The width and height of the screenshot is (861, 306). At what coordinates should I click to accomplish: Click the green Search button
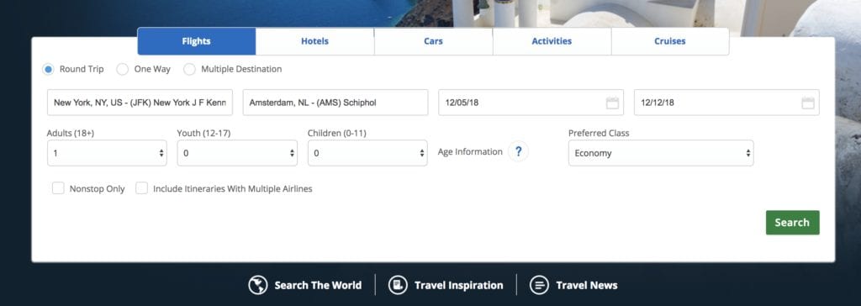point(792,223)
